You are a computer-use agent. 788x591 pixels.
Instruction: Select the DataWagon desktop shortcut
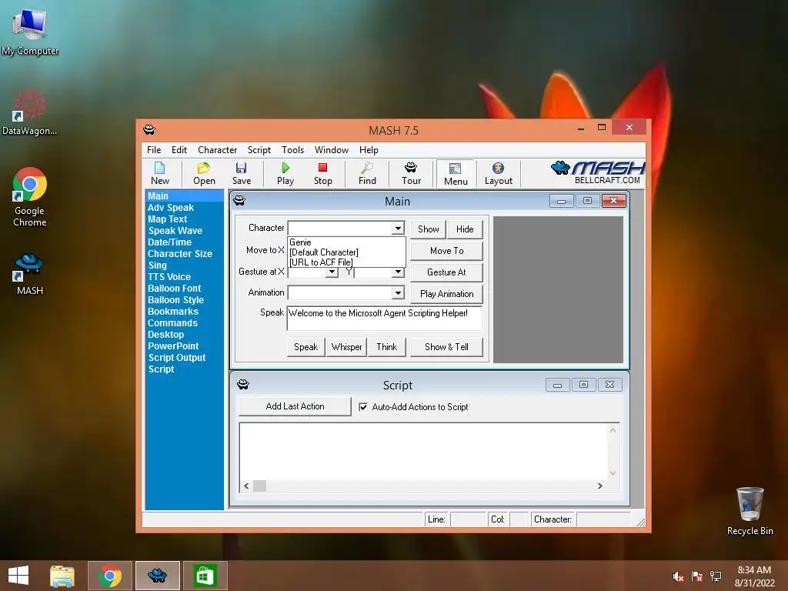[30, 112]
